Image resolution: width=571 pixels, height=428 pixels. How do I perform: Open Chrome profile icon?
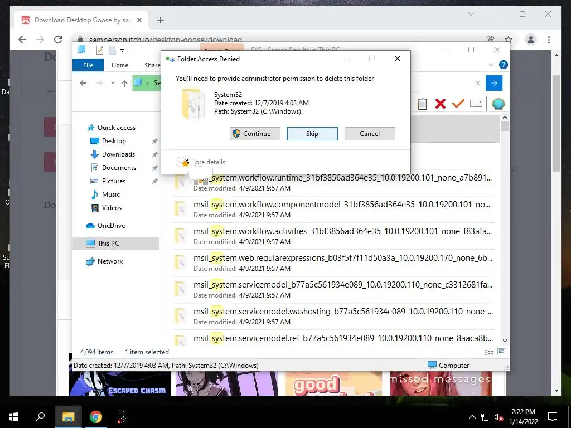point(531,40)
